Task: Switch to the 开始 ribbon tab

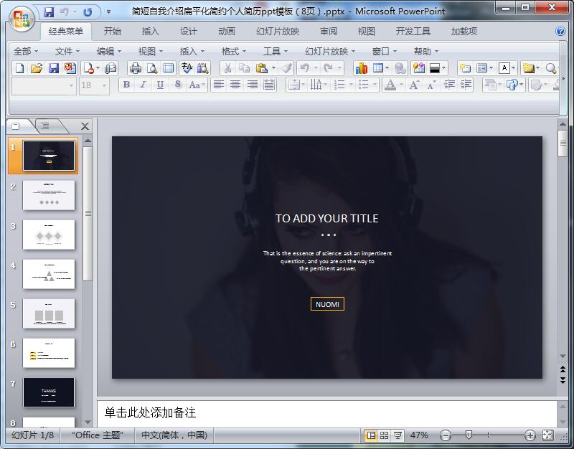Action: tap(112, 31)
